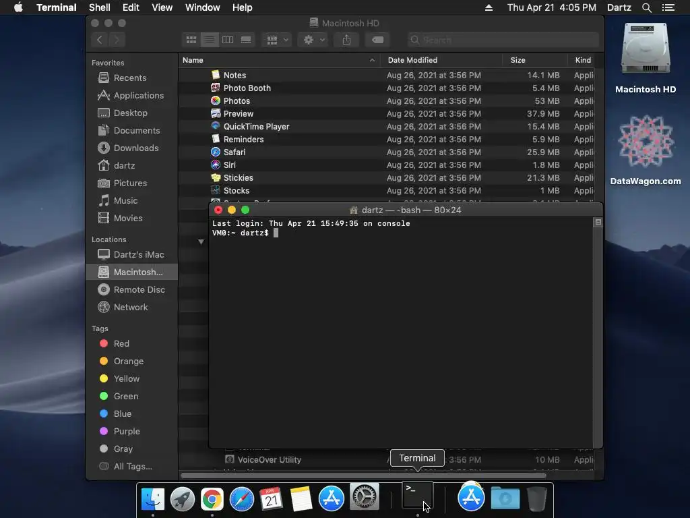Open the Help menu
The height and width of the screenshot is (518, 690).
242,7
